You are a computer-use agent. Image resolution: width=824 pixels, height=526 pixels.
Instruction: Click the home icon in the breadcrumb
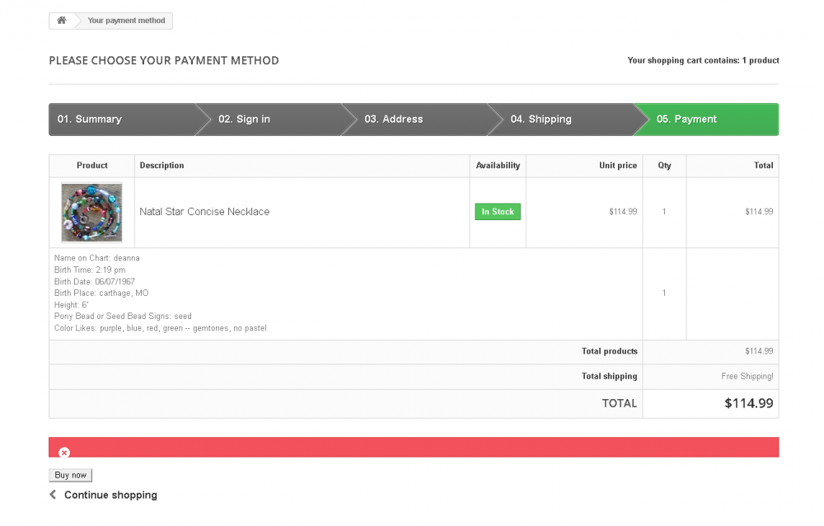61,21
